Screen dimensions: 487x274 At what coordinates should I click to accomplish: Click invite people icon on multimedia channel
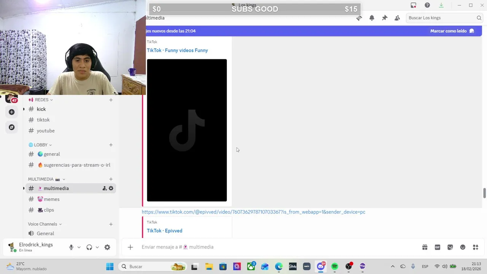(104, 188)
